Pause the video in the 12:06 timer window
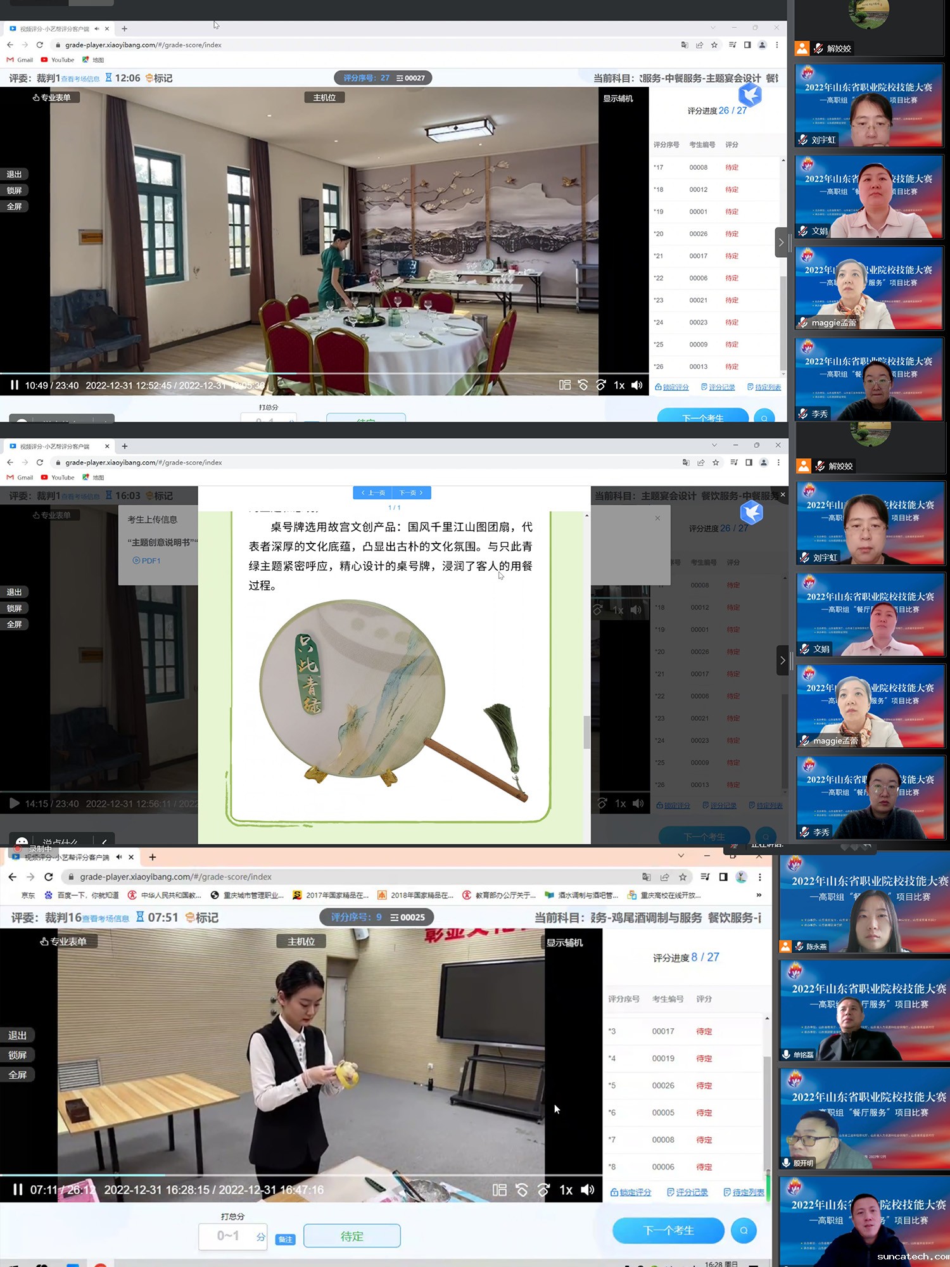Screen dimensions: 950x1267 tap(14, 385)
